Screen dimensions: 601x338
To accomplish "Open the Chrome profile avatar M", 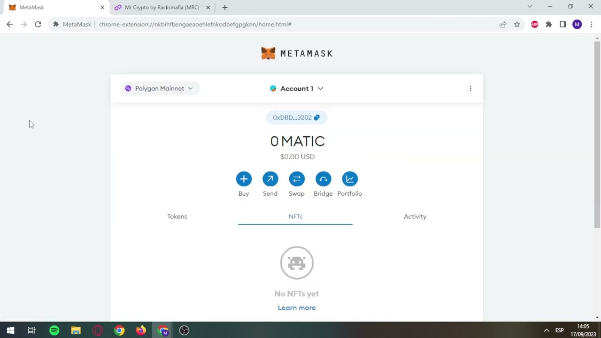I will 577,24.
